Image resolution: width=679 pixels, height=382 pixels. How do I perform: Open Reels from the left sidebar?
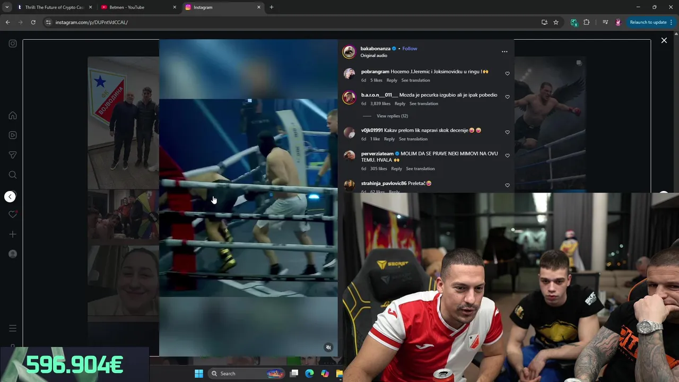pos(13,135)
